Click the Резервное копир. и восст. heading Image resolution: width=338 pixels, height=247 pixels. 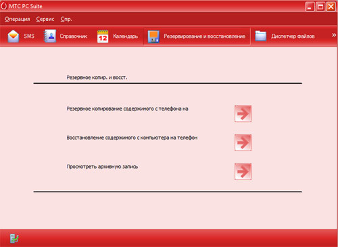(97, 78)
